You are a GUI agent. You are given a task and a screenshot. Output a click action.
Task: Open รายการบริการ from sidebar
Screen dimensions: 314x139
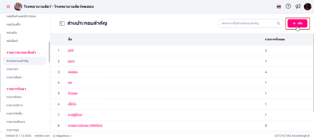point(15,105)
